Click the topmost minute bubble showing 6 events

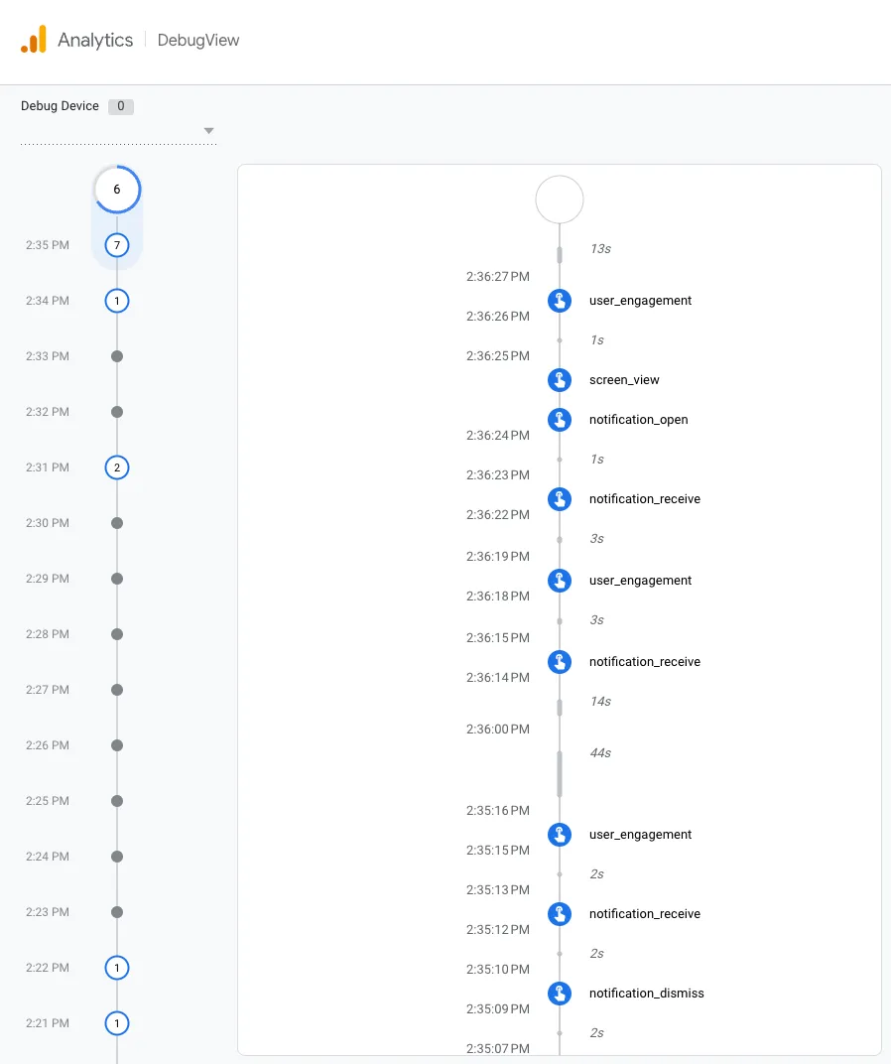coord(117,189)
